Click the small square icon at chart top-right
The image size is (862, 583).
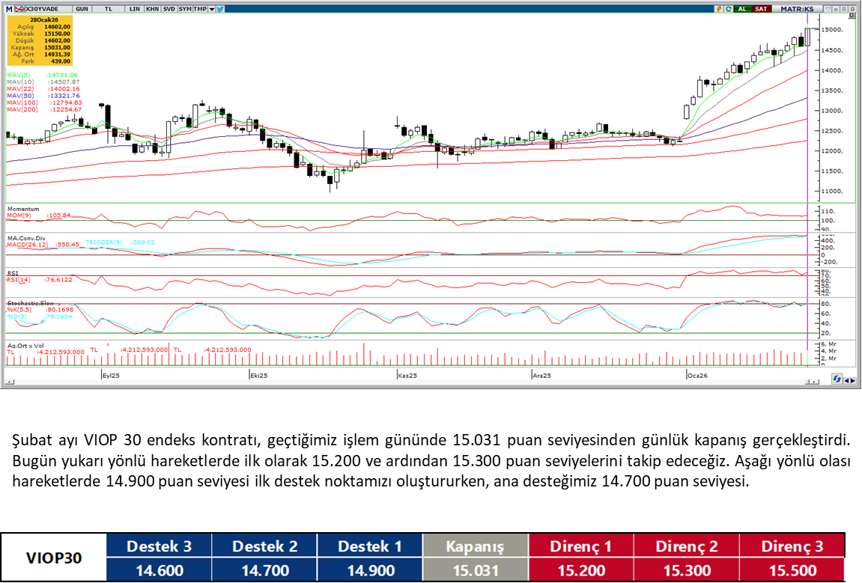[x=852, y=15]
